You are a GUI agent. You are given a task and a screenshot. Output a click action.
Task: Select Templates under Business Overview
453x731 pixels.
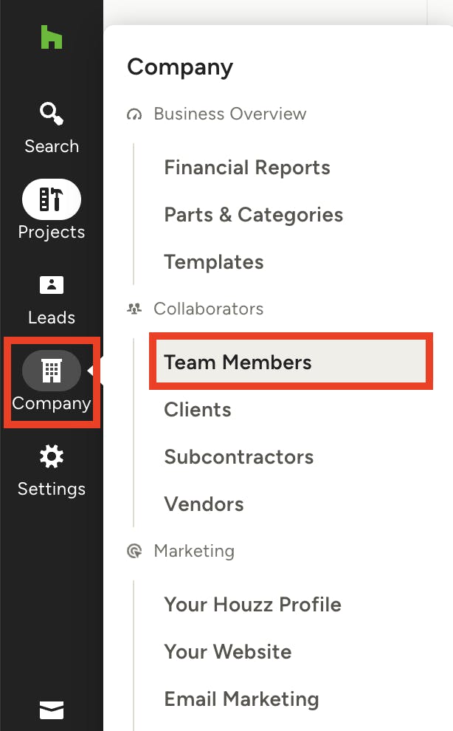pos(214,262)
